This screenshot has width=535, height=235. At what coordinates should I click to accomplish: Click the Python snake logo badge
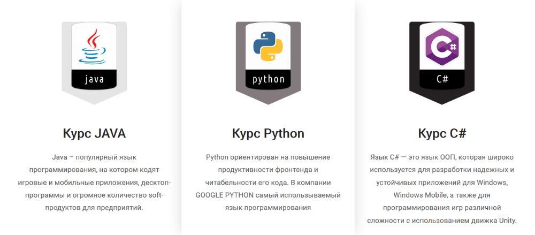[x=268, y=63]
